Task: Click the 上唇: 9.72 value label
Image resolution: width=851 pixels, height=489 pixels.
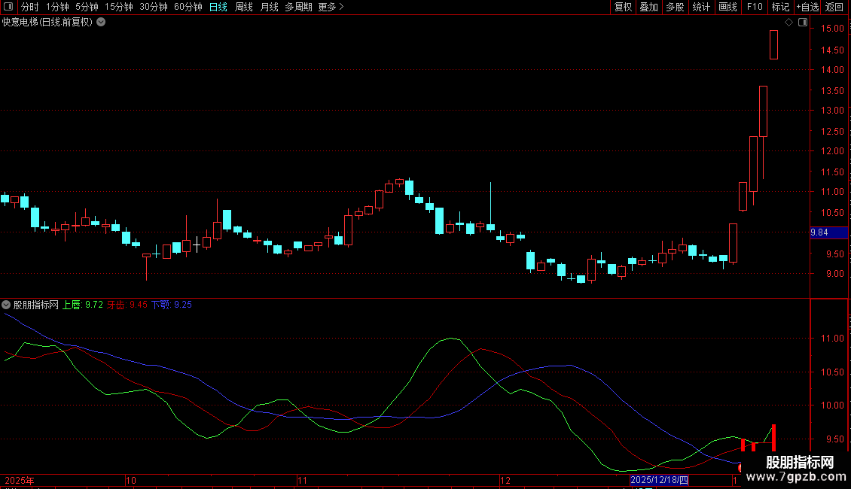Action: [83, 305]
